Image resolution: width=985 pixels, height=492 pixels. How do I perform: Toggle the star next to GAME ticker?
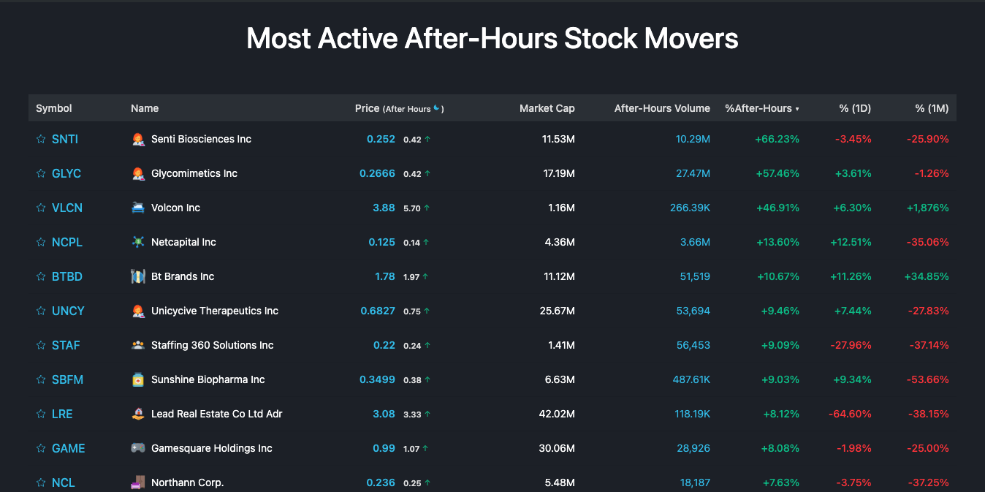click(x=40, y=447)
